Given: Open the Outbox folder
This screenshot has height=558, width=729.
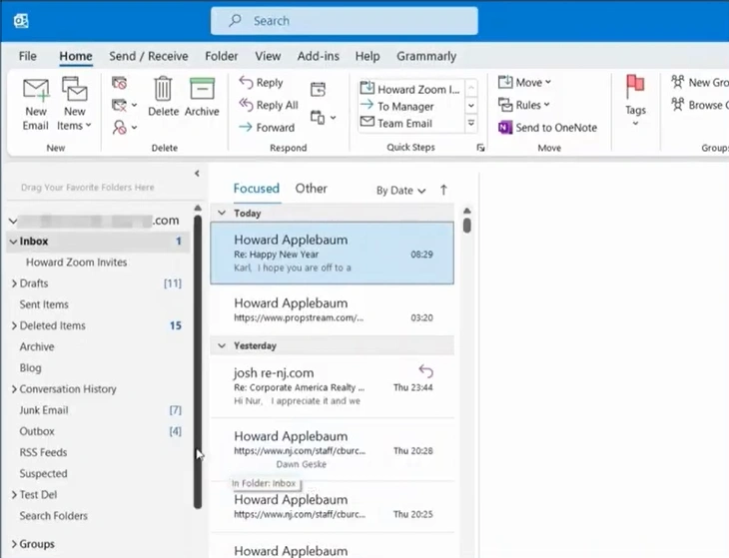Looking at the screenshot, I should [37, 431].
